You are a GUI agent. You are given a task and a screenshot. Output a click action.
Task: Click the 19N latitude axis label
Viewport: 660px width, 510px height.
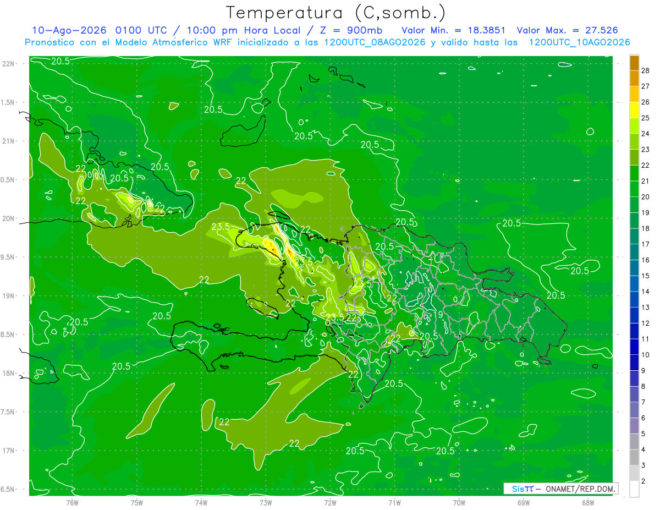pyautogui.click(x=8, y=296)
